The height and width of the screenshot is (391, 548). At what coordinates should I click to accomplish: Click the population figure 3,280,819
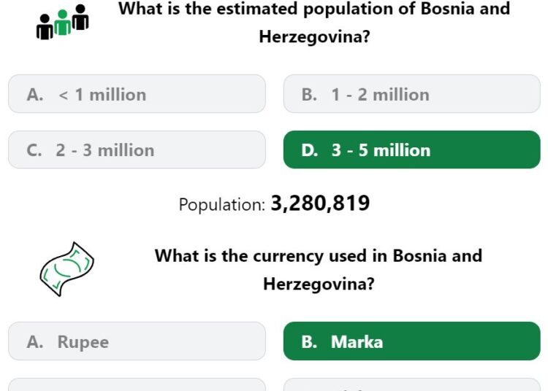point(320,204)
